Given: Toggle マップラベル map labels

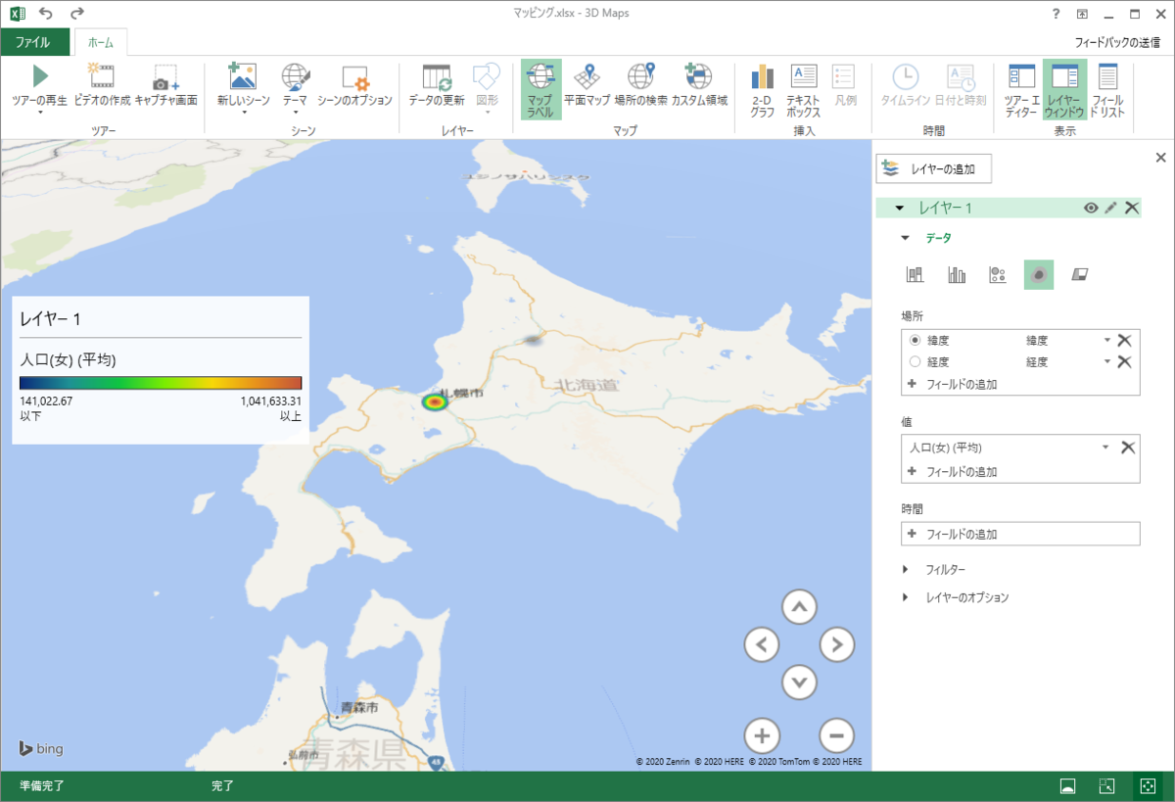Looking at the screenshot, I should (x=540, y=89).
